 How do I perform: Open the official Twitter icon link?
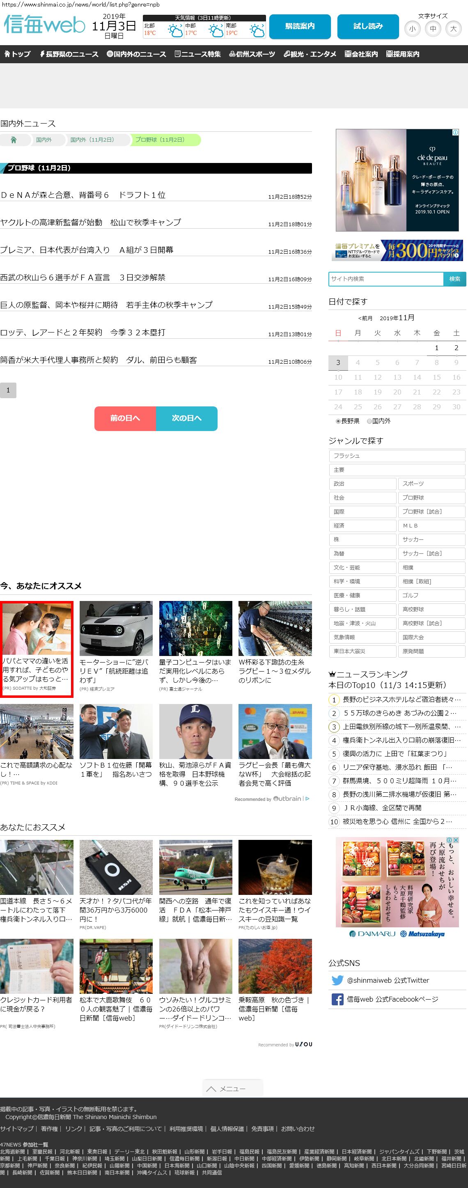click(337, 980)
